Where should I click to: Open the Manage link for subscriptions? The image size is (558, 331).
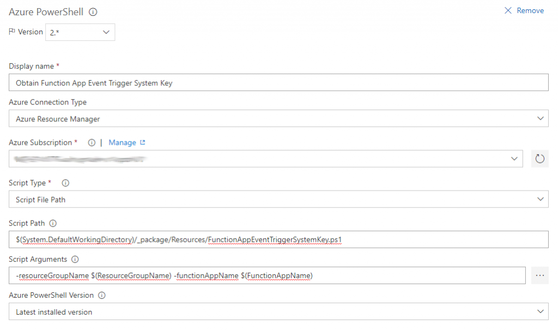point(122,143)
